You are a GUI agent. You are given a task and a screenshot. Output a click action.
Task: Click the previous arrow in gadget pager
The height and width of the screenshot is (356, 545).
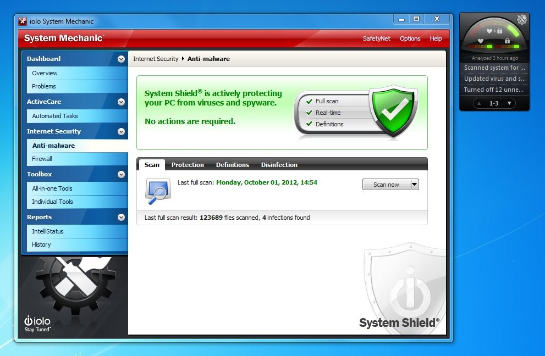click(x=480, y=103)
